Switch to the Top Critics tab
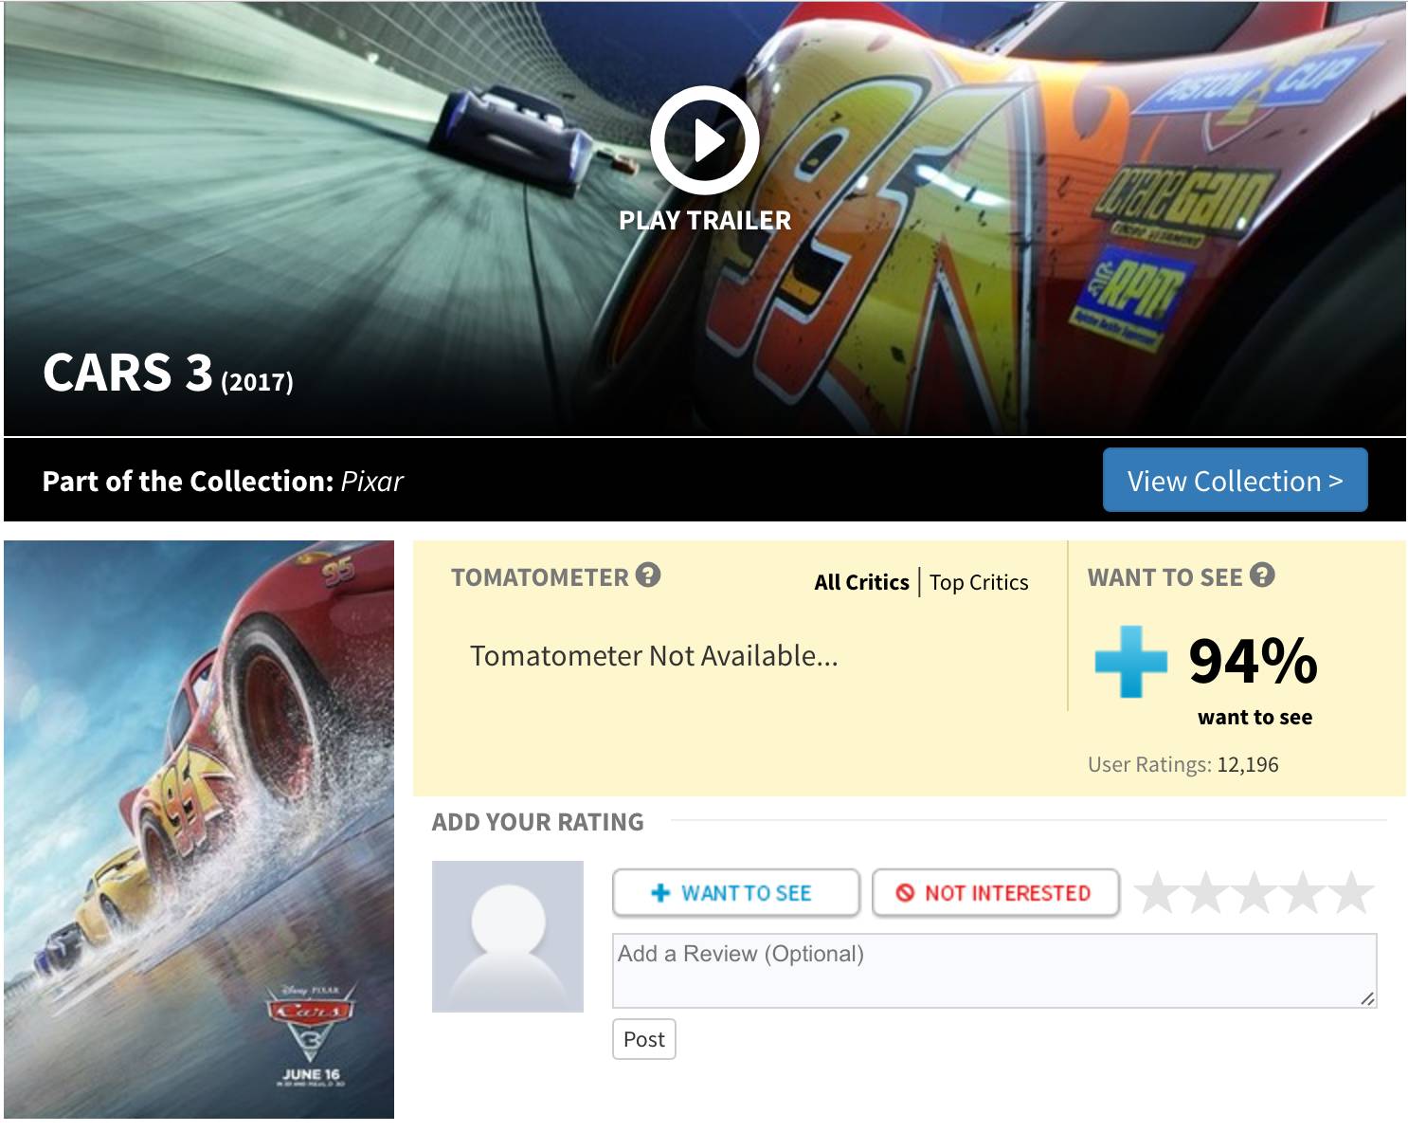Viewport: 1408px width, 1132px height. pos(979,582)
